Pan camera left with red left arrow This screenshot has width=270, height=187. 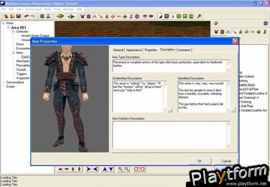pos(60,169)
